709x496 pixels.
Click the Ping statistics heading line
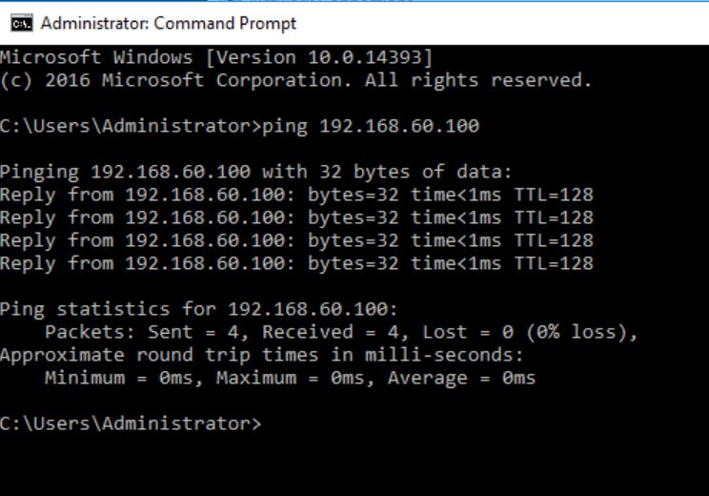pyautogui.click(x=198, y=309)
